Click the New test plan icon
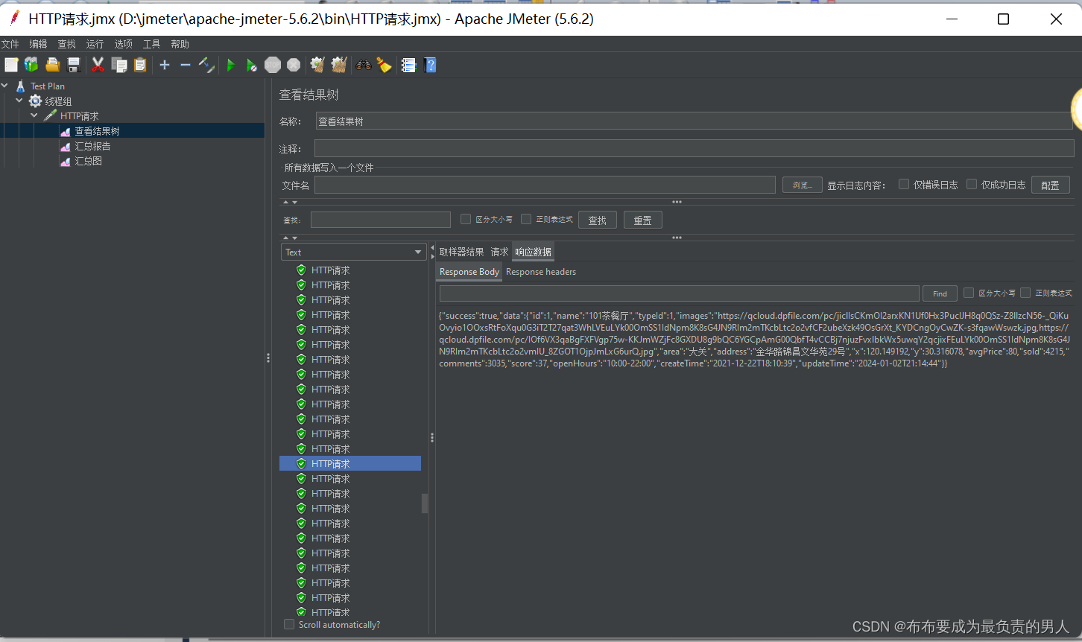The height and width of the screenshot is (642, 1082). click(11, 65)
